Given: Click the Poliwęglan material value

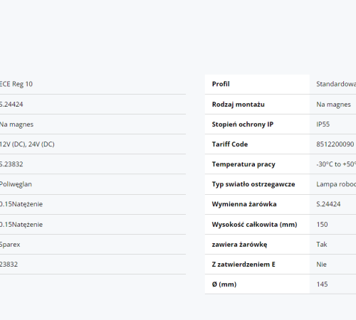Looking at the screenshot, I should click(x=16, y=184).
